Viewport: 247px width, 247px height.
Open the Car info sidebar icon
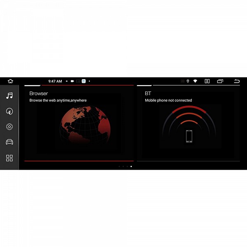coord(9,142)
